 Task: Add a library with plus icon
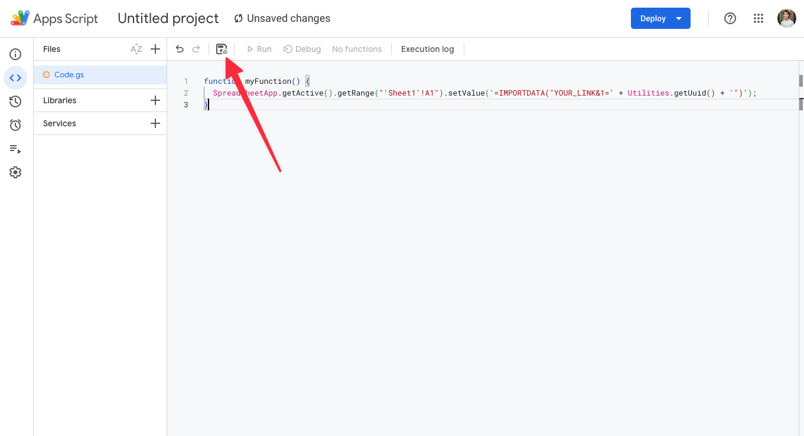[x=155, y=100]
